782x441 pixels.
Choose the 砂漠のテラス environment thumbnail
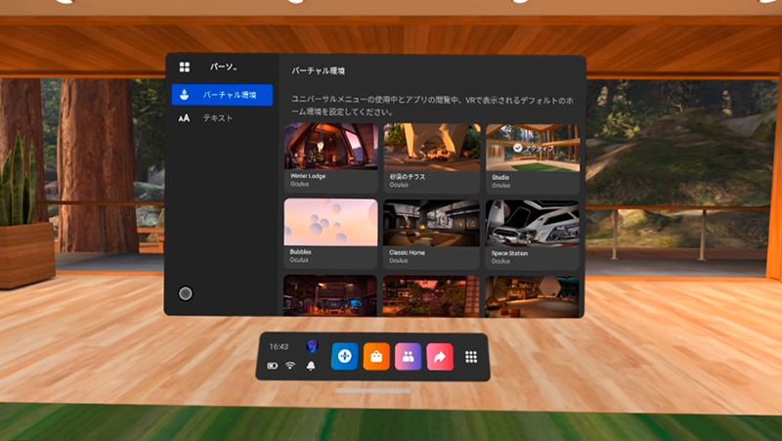pyautogui.click(x=432, y=148)
